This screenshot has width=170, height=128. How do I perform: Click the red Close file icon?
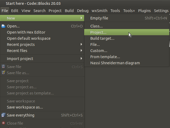[x=3, y=123]
